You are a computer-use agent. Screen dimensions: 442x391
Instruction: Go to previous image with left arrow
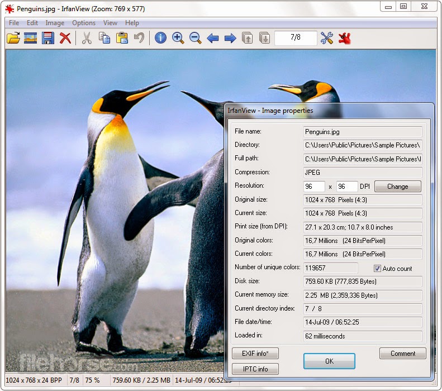[213, 38]
